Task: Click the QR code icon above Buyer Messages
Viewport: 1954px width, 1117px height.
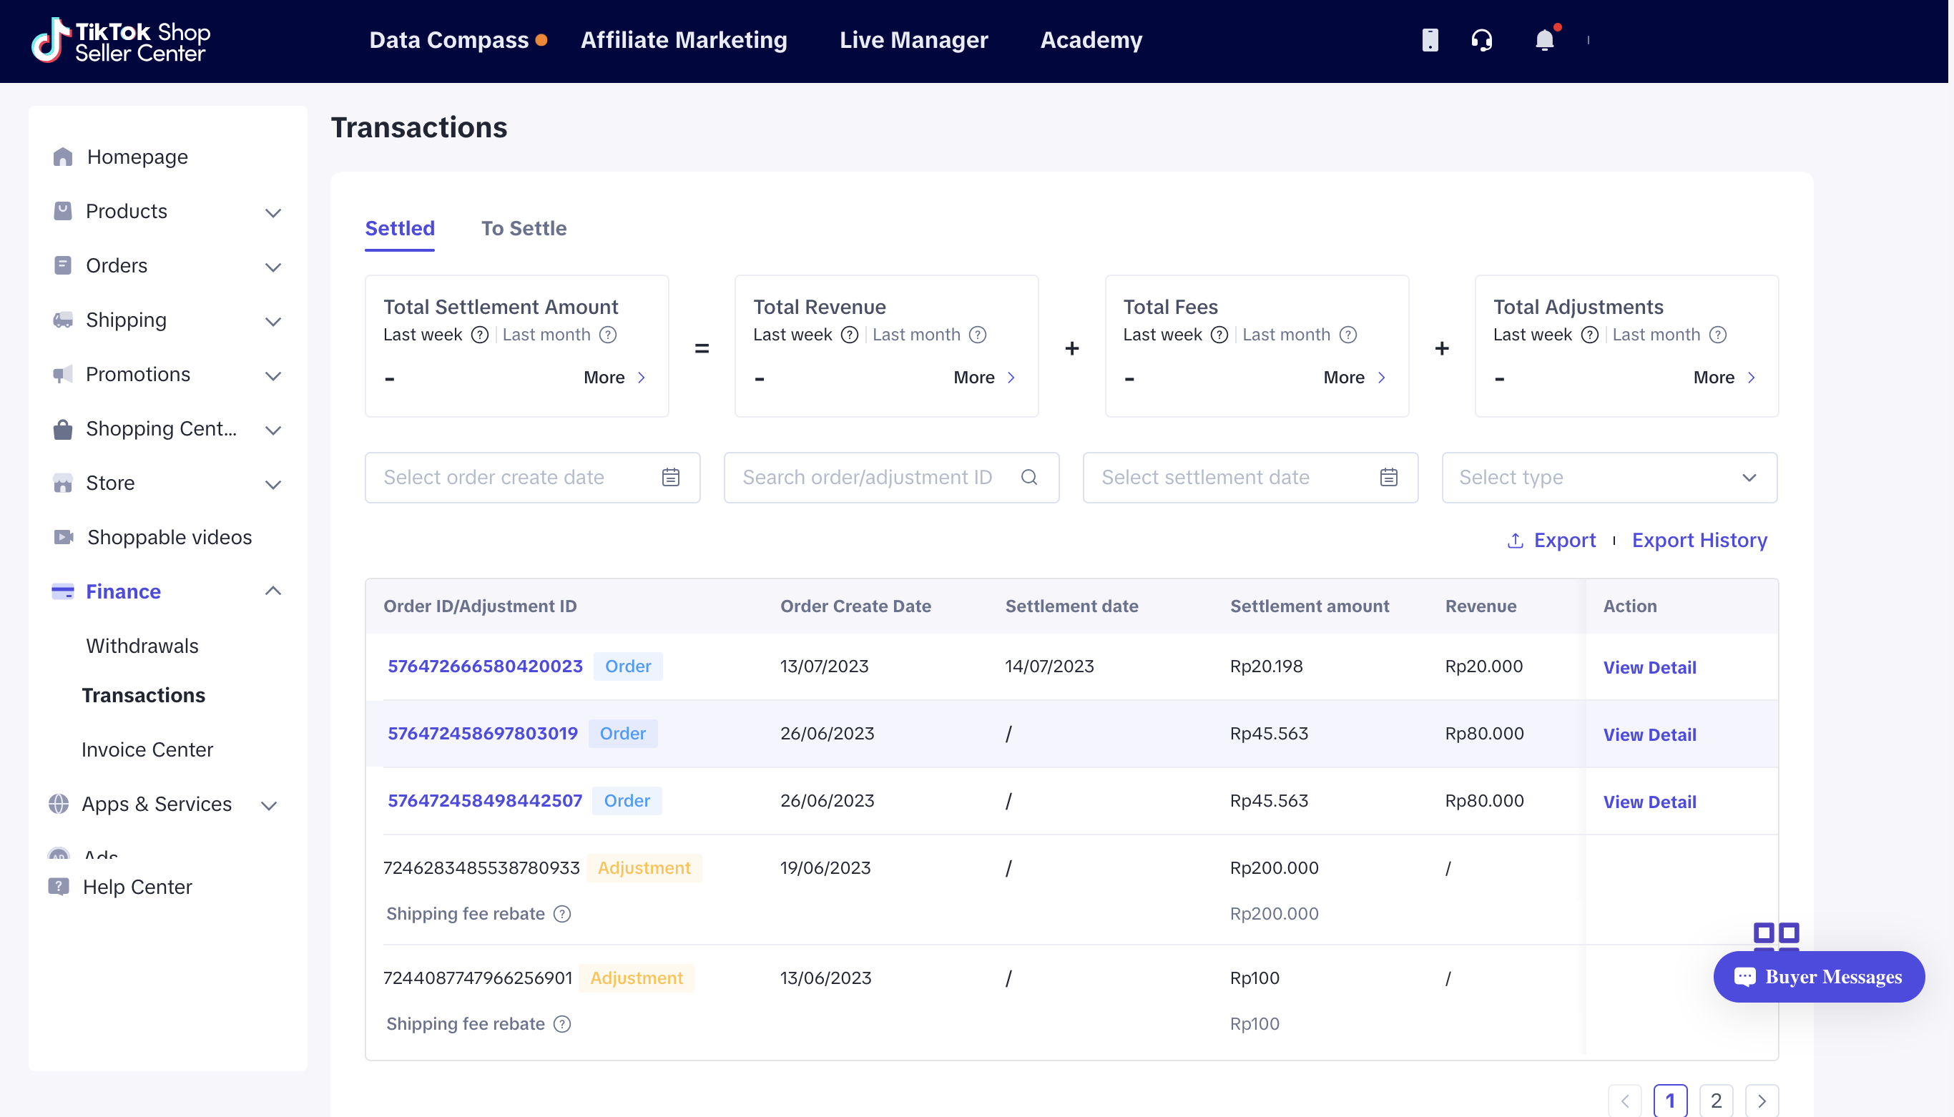Action: 1775,935
